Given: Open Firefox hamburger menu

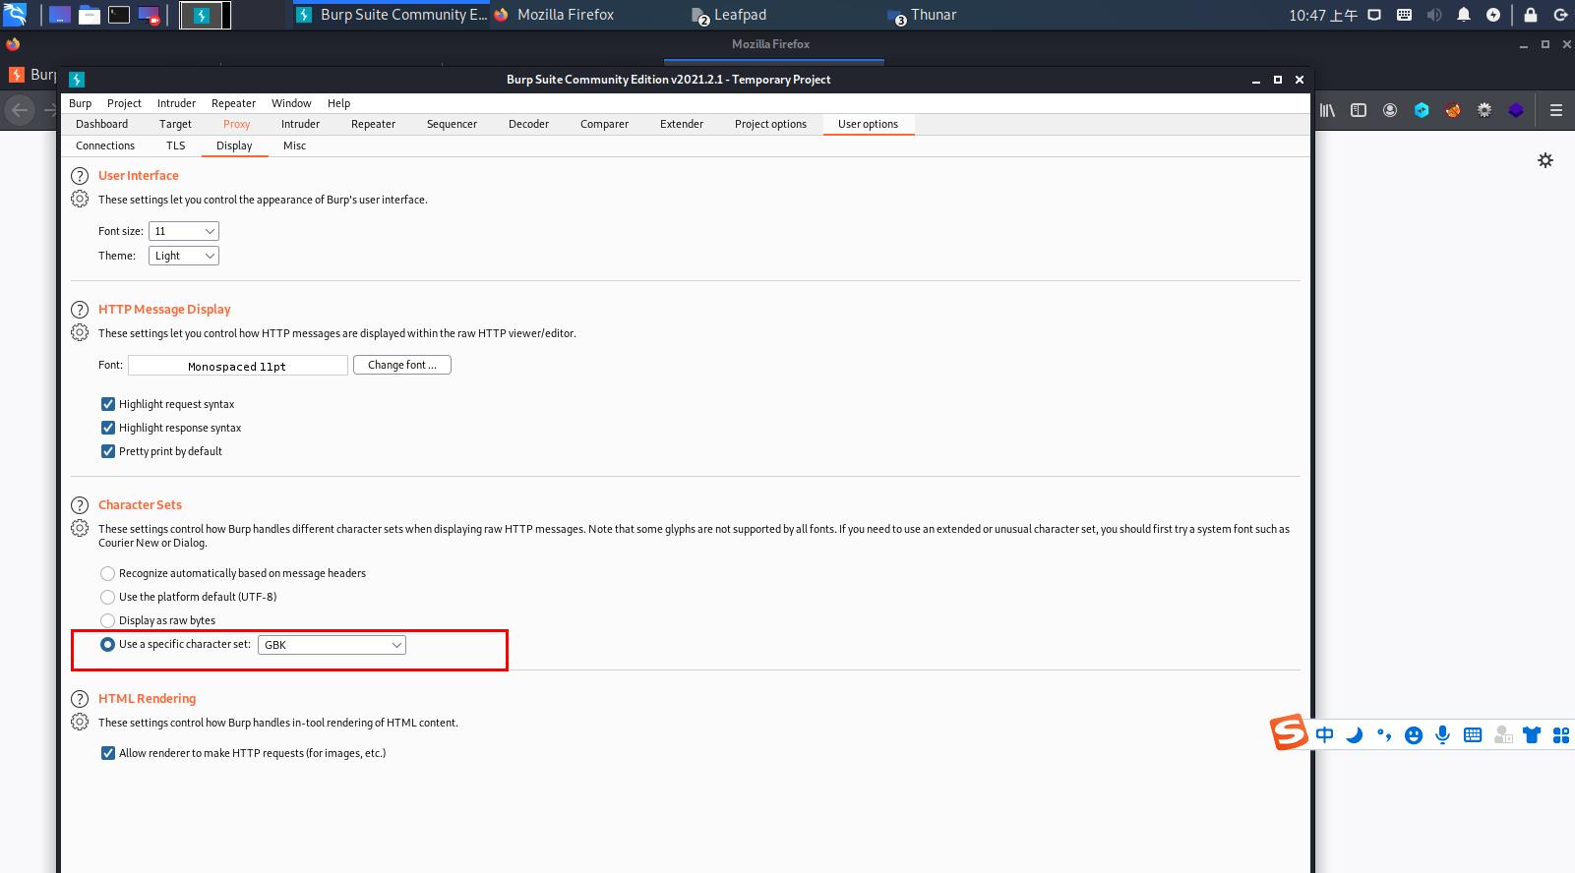Looking at the screenshot, I should 1555,110.
